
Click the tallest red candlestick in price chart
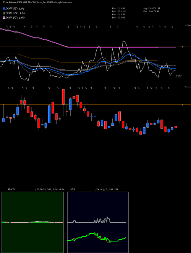(x=63, y=97)
